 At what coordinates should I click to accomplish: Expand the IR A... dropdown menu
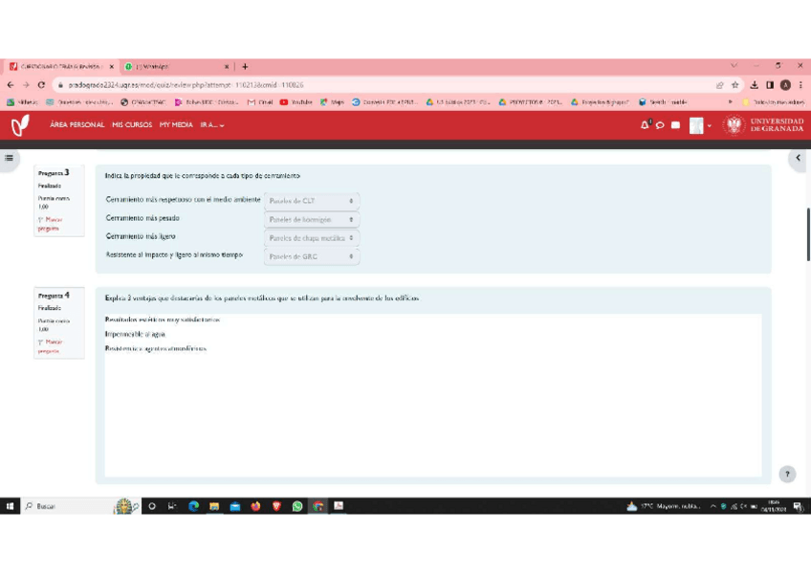point(212,125)
